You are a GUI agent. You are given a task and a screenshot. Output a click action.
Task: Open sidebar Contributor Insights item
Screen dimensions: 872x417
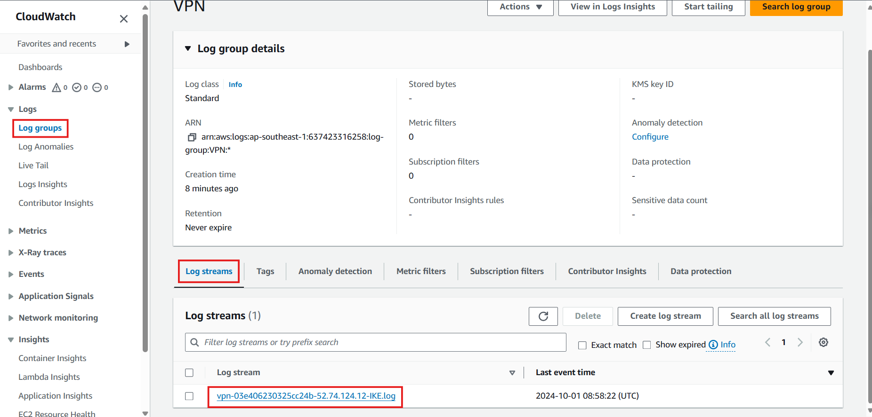tap(56, 203)
